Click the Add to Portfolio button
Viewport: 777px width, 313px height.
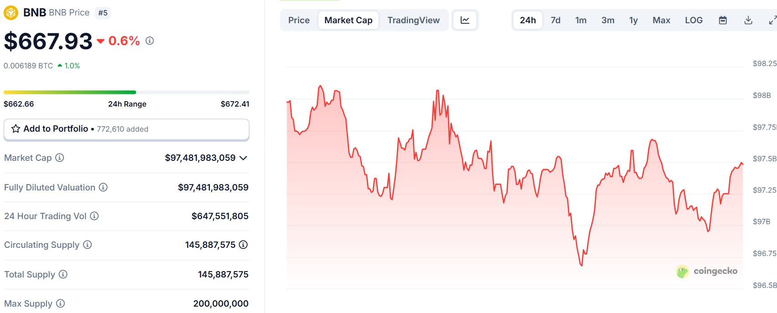coord(126,129)
